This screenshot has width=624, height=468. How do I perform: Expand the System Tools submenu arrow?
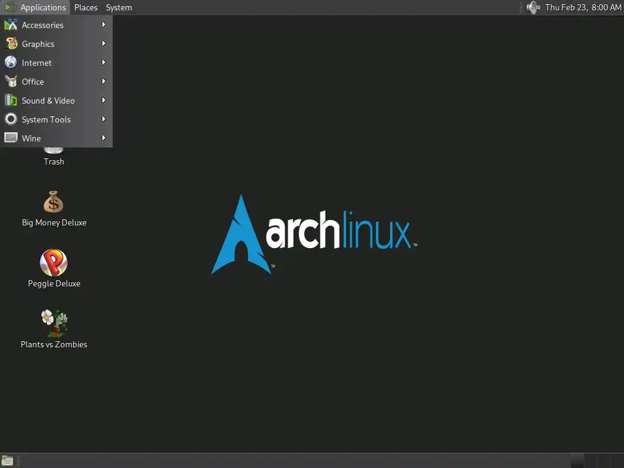[104, 119]
